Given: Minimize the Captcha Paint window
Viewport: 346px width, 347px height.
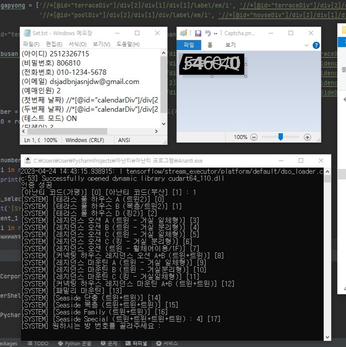Looking at the screenshot, I should pyautogui.click(x=271, y=33).
